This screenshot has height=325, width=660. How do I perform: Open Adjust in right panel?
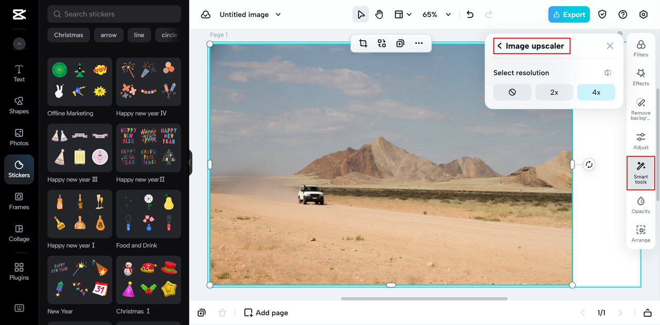point(641,141)
